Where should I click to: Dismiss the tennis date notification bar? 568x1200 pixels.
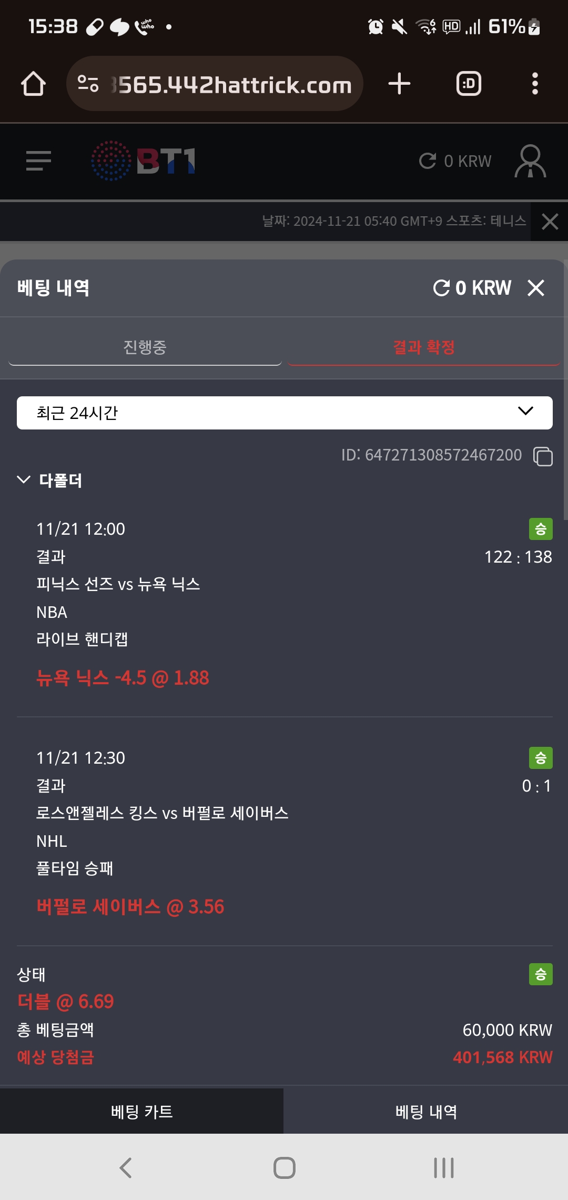[x=550, y=222]
